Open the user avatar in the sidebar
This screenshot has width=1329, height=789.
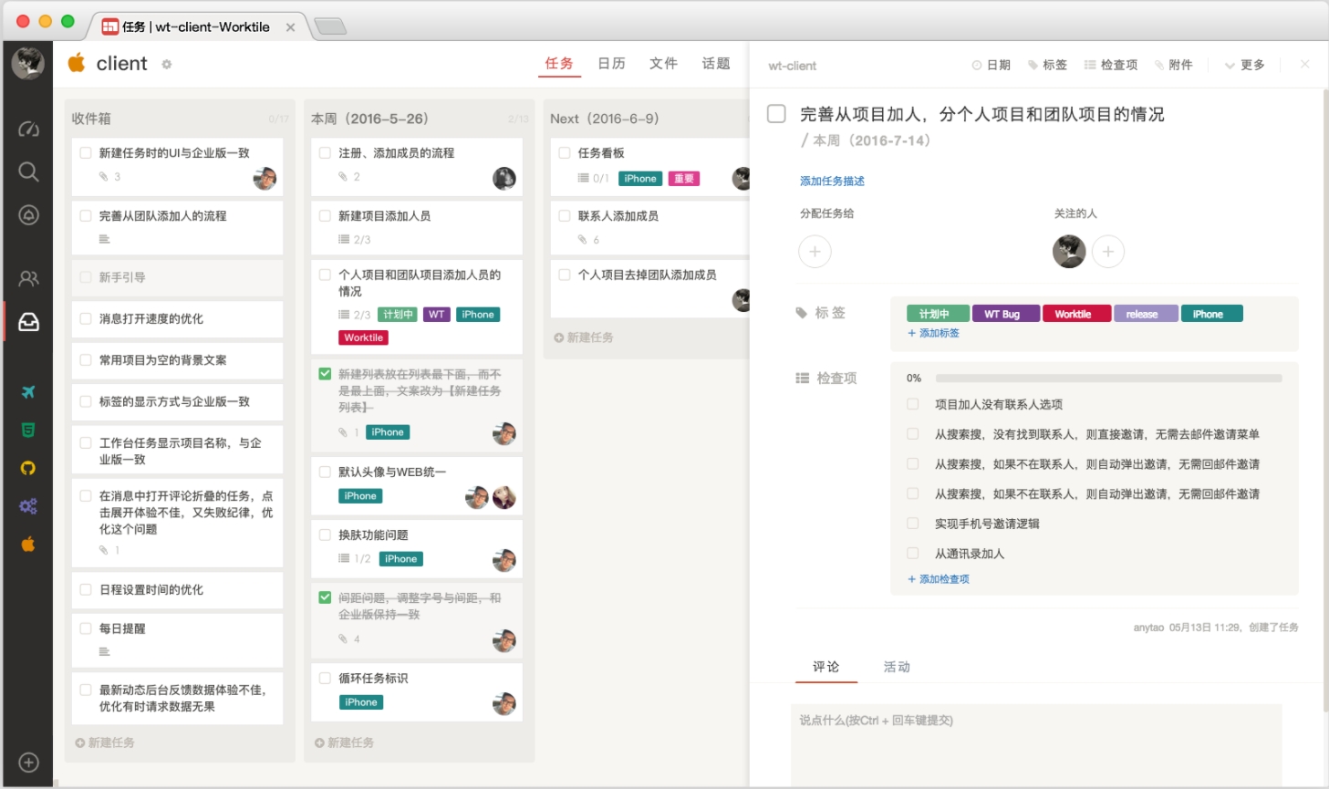(27, 63)
